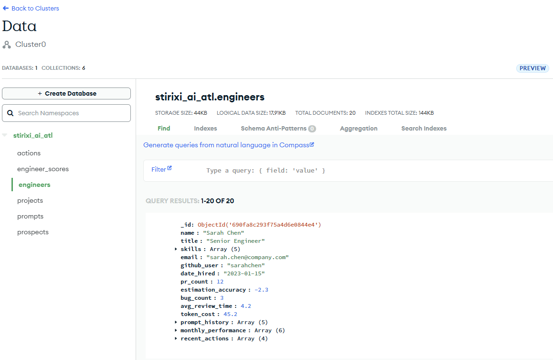The width and height of the screenshot is (553, 360).
Task: Open the Search Indexes tab
Action: pos(424,129)
